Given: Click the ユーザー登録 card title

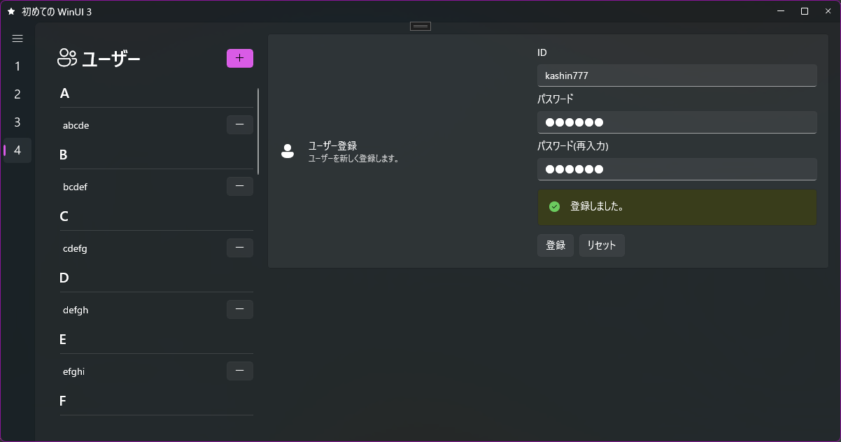Looking at the screenshot, I should click(x=333, y=145).
